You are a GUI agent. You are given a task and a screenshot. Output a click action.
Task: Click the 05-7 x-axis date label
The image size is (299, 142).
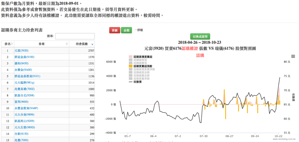click(x=128, y=136)
